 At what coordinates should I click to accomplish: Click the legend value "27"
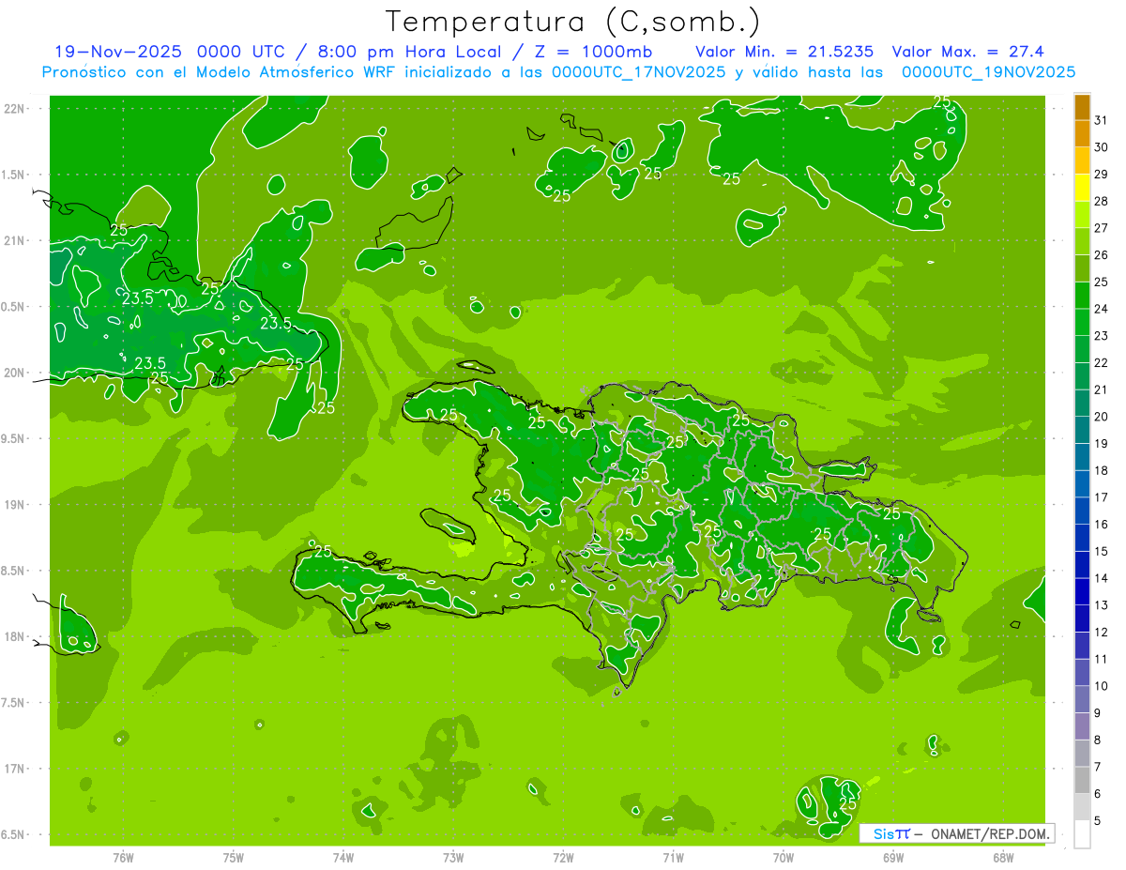coord(1102,228)
